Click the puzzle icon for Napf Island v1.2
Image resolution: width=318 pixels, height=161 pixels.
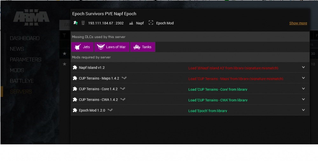(75, 68)
